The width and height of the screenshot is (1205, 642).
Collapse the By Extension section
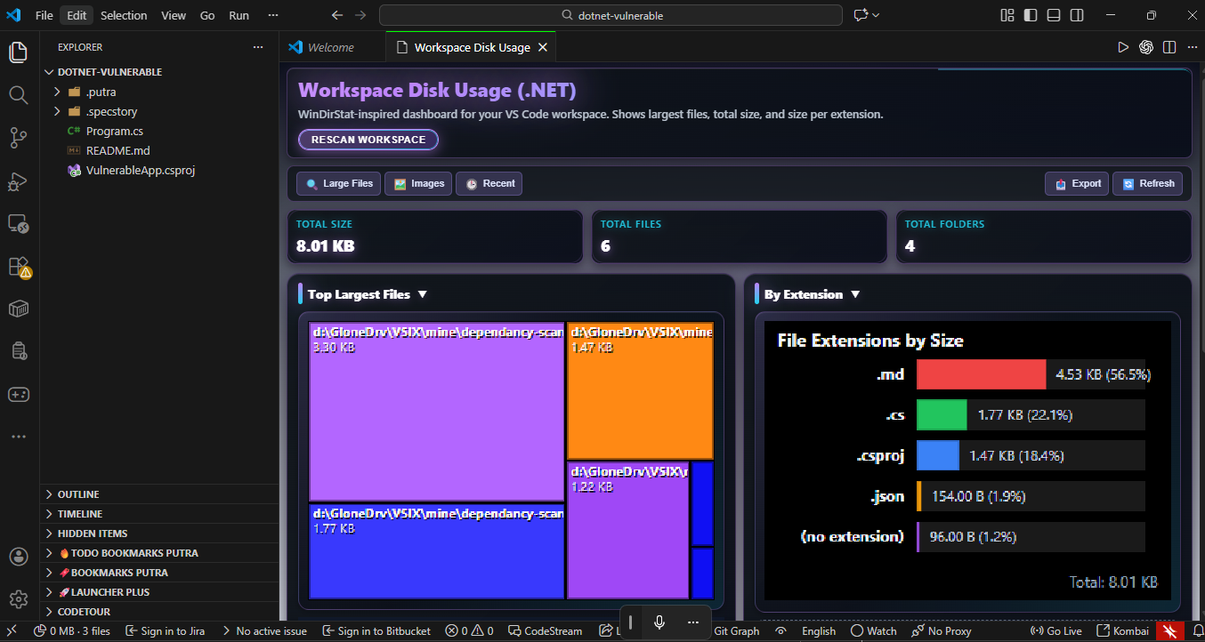[x=854, y=293]
